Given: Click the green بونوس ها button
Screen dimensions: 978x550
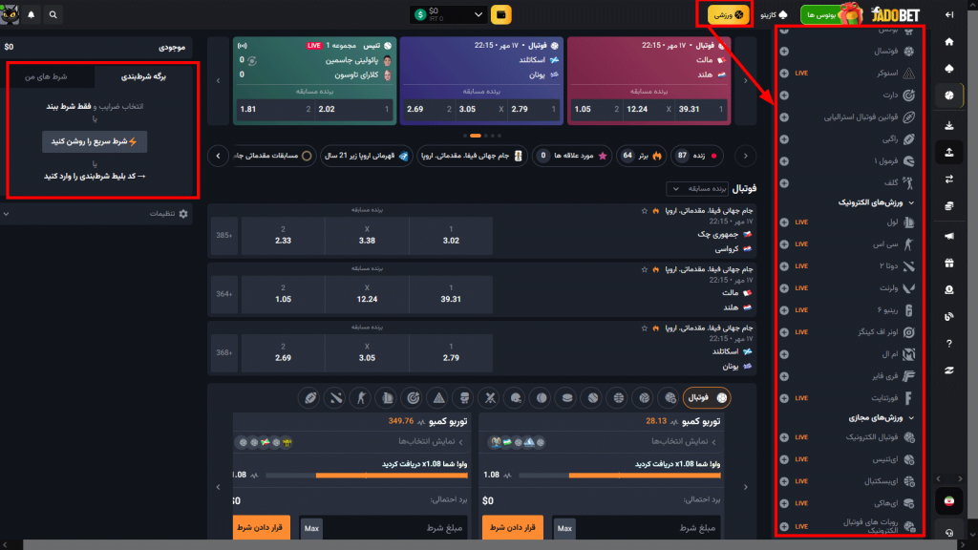Looking at the screenshot, I should (x=821, y=16).
